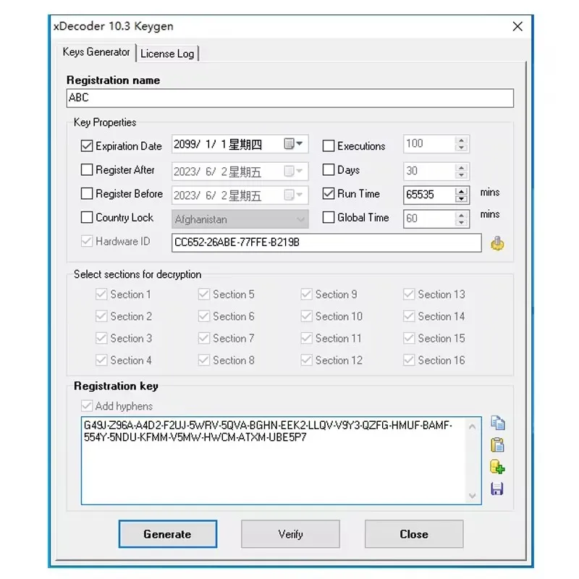Open the Afghanistan country dropdown
This screenshot has width=579, height=579.
pos(298,219)
